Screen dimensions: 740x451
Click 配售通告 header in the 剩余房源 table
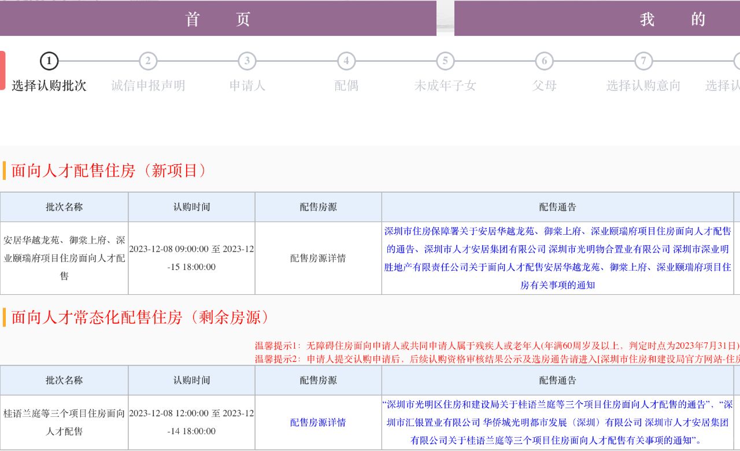(x=558, y=380)
